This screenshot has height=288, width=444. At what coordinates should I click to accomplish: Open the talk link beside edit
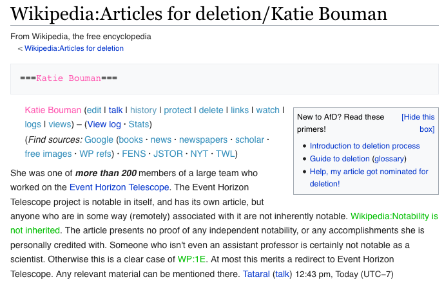[115, 110]
